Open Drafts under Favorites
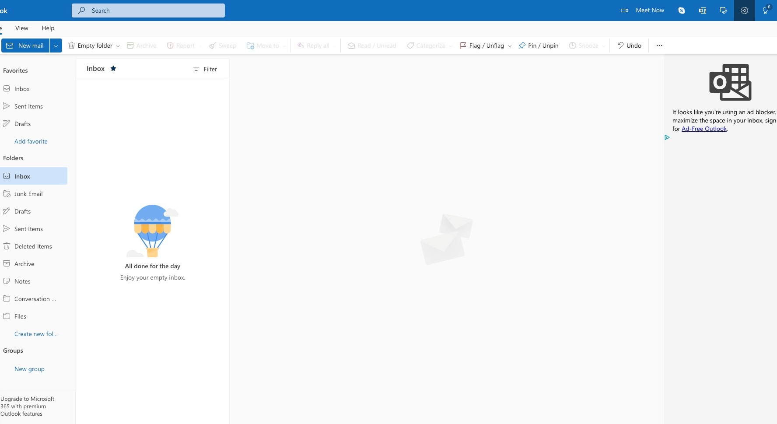 click(34, 124)
